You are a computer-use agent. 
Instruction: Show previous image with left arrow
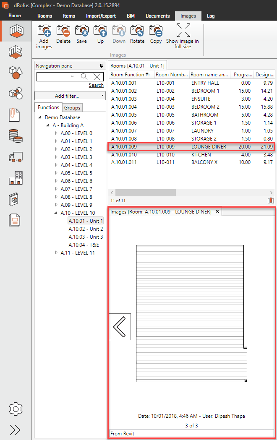coord(120,326)
